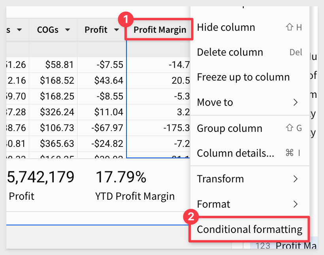324x255 pixels.
Task: Select the COGs column header label
Action: click(x=48, y=30)
